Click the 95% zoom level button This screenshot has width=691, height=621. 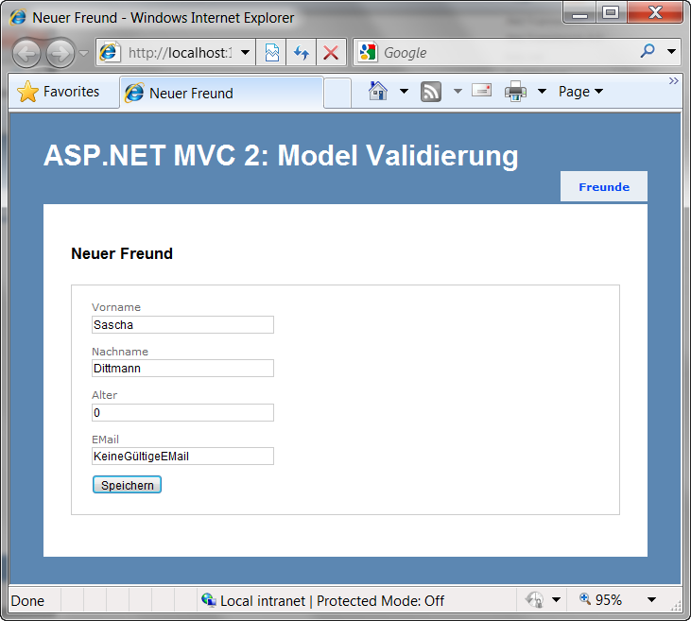click(x=601, y=600)
